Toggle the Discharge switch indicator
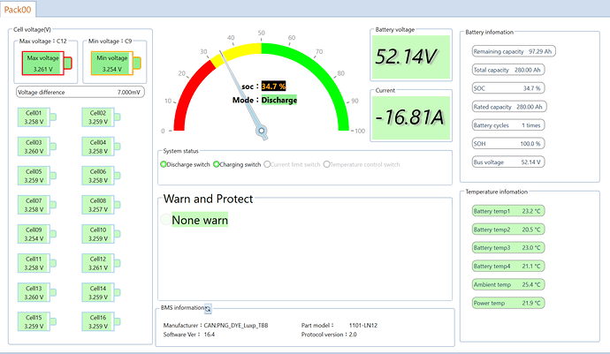 click(x=164, y=164)
